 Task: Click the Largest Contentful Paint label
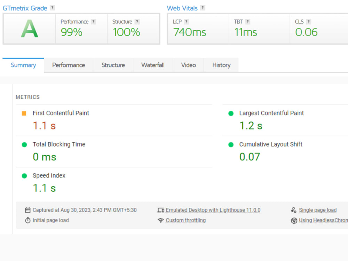point(271,113)
